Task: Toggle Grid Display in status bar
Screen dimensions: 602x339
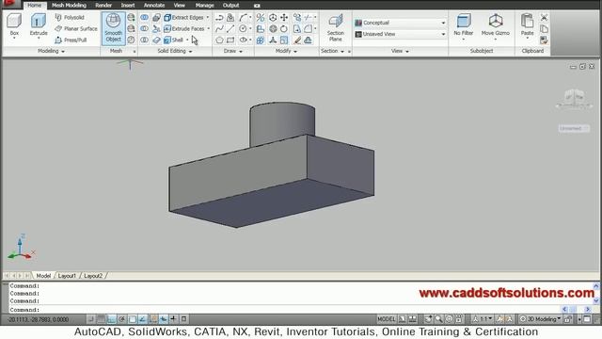Action: [x=101, y=319]
